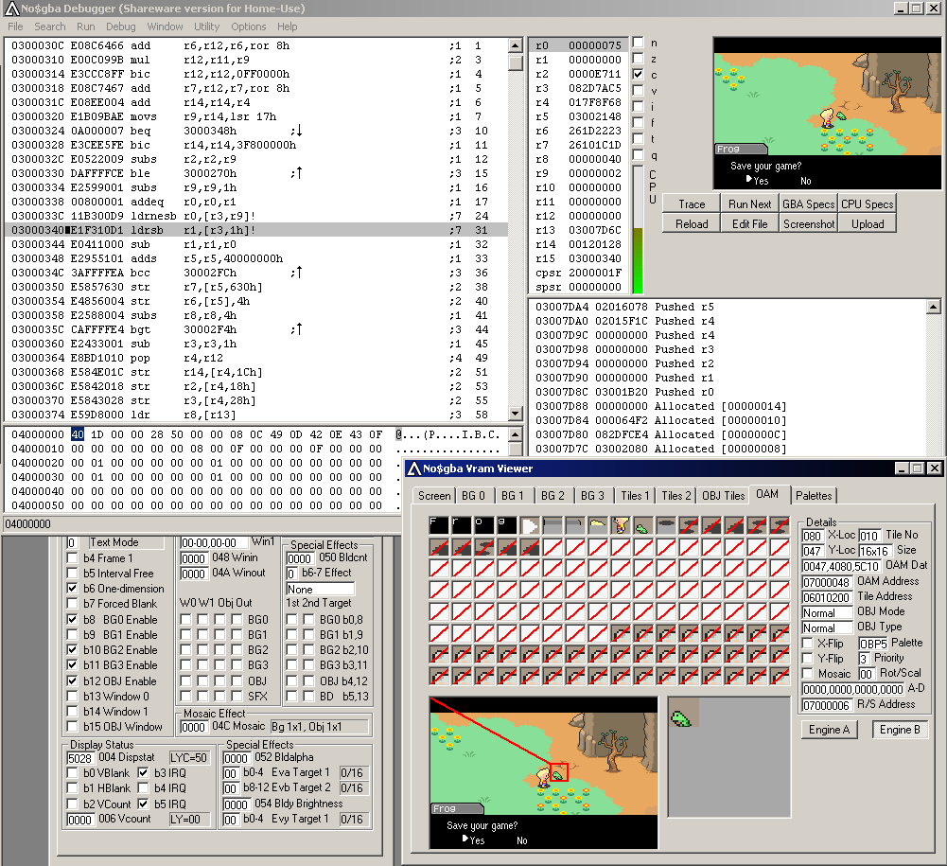Click the disassembly scroll up arrow
Screen dimensions: 947x866
pos(516,45)
